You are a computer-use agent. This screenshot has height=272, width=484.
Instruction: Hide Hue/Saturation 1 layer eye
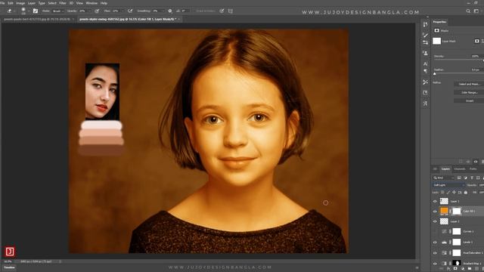point(435,253)
